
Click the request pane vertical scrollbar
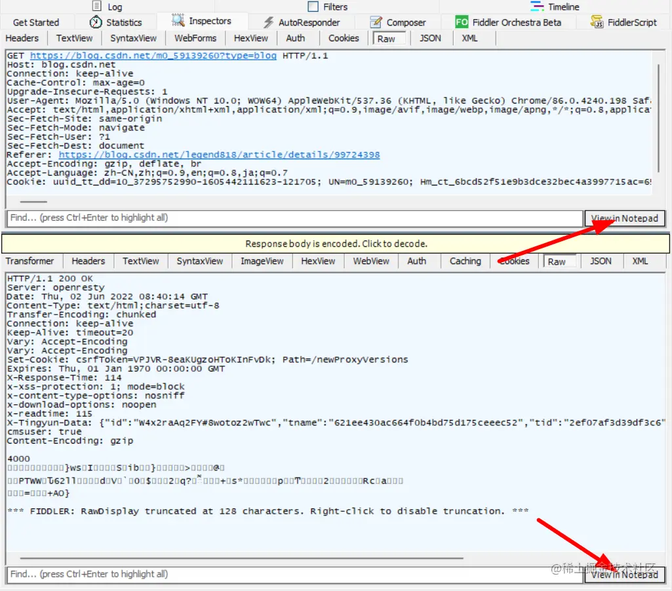click(659, 118)
